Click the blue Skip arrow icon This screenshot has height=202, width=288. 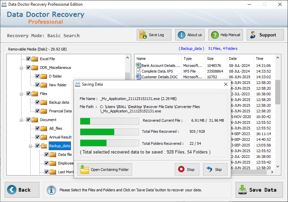coord(209,169)
